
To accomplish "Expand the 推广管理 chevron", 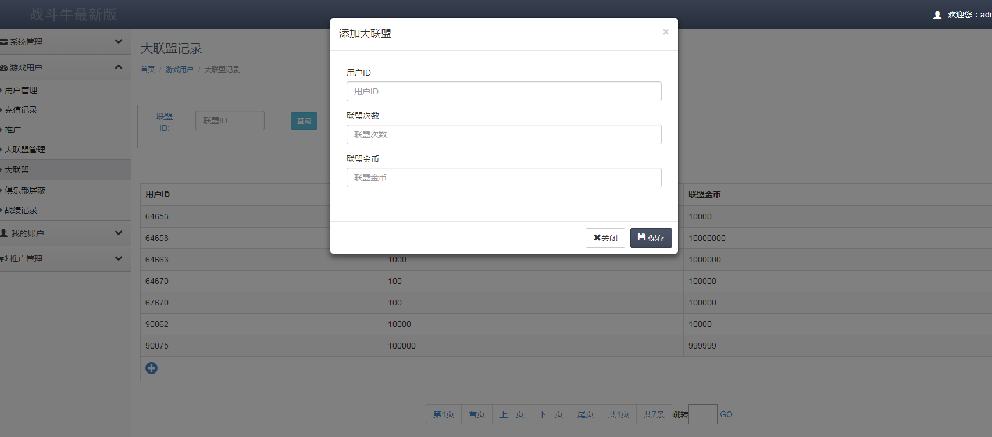I will (119, 258).
